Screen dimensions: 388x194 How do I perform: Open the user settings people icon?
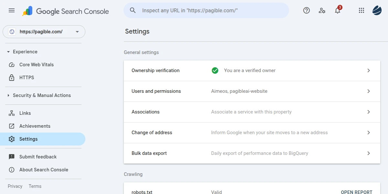[x=322, y=10]
